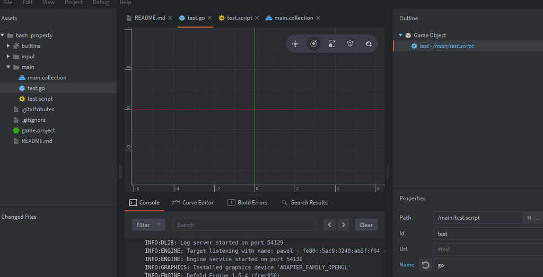Viewport: 543px width, 277px height.
Task: Reset the Name property with revert icon
Action: [425, 265]
